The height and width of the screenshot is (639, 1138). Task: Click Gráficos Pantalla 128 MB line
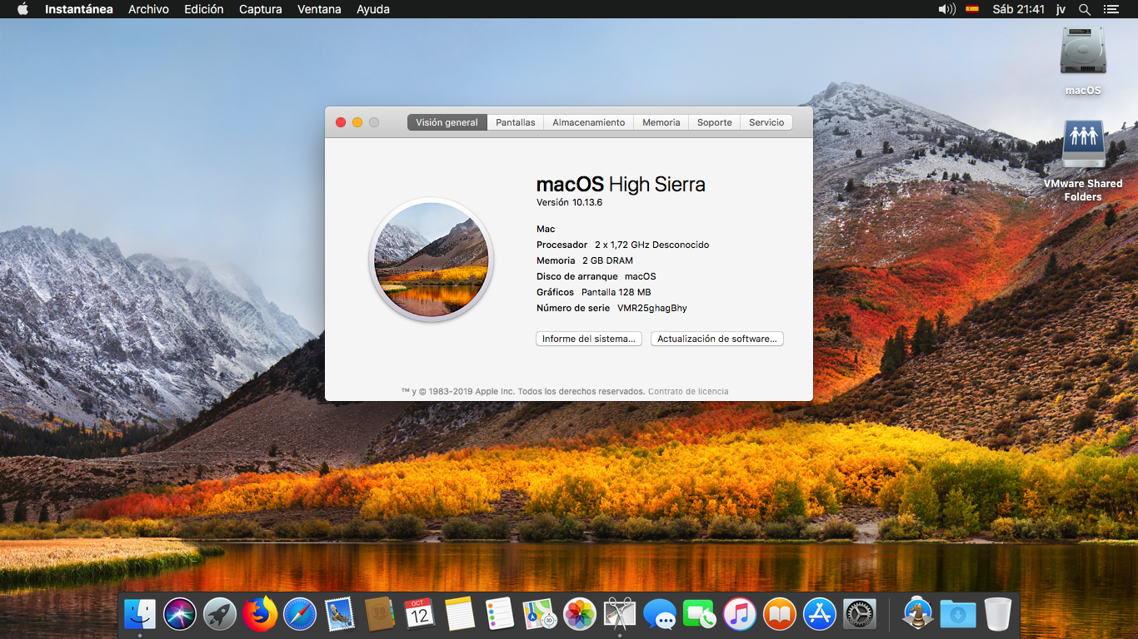coord(594,292)
